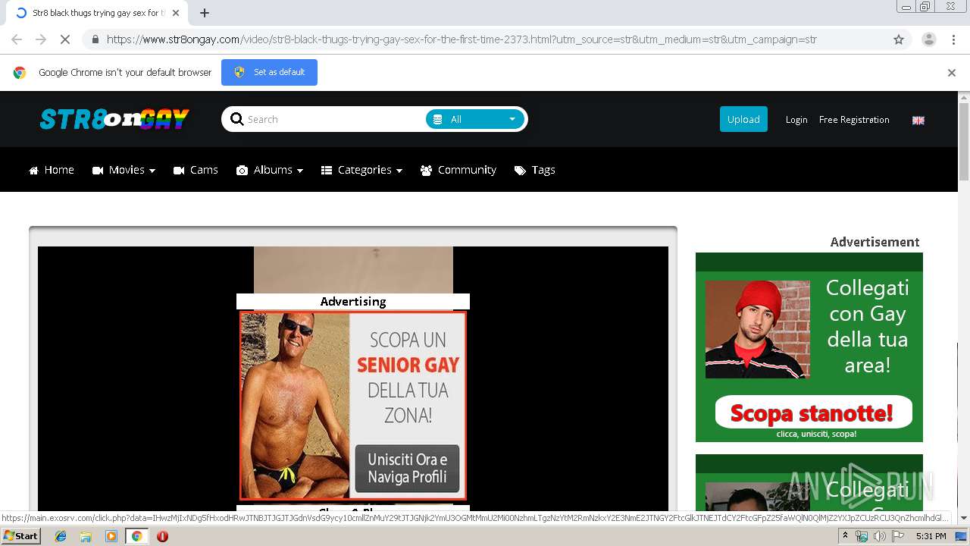Open the Action Center flag icon
970x546 pixels.
click(898, 536)
